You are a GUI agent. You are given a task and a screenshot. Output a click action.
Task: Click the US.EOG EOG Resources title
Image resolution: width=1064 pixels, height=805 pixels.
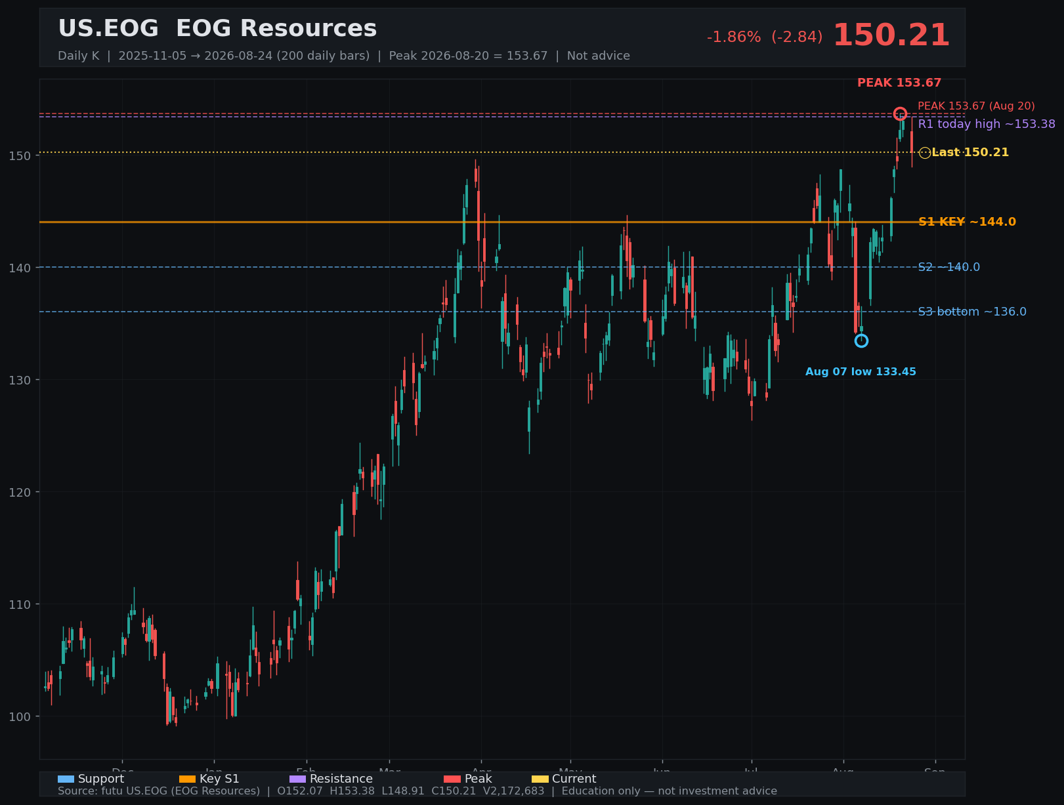click(x=217, y=29)
